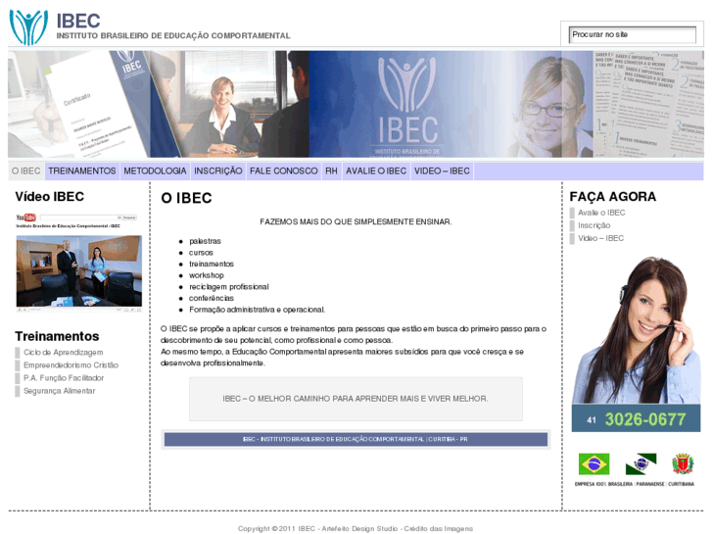Focus the 'Procurar no site' search field
The height and width of the screenshot is (534, 712).
(632, 34)
